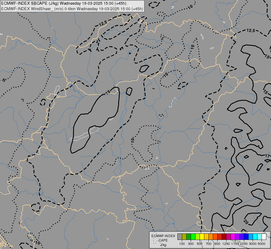Click the '15' label on the central solid contour

point(108,92)
